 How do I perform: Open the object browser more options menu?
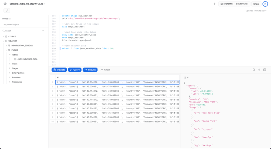point(43,31)
